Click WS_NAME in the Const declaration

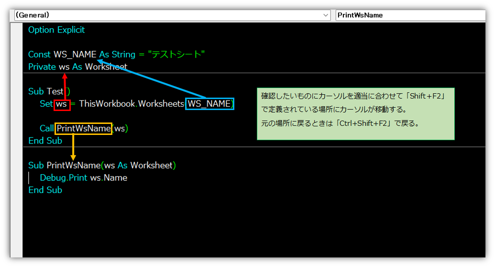tap(75, 55)
